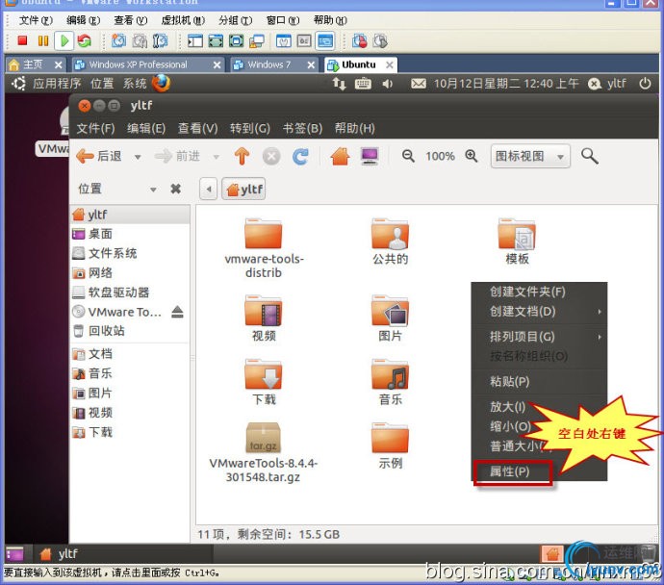Click the VMware take snapshot icon
664x585 pixels.
[x=118, y=40]
